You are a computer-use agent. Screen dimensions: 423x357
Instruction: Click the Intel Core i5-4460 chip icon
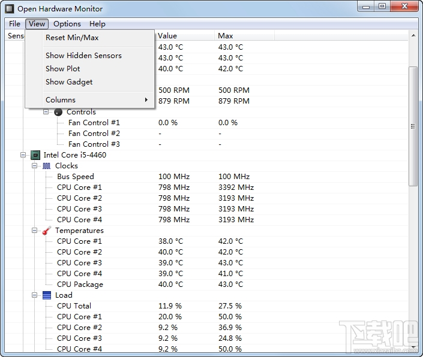point(35,155)
